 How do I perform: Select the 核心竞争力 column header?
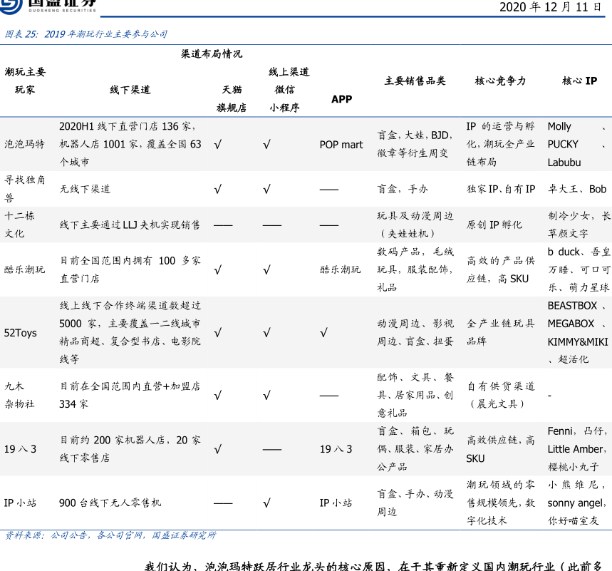pyautogui.click(x=500, y=81)
